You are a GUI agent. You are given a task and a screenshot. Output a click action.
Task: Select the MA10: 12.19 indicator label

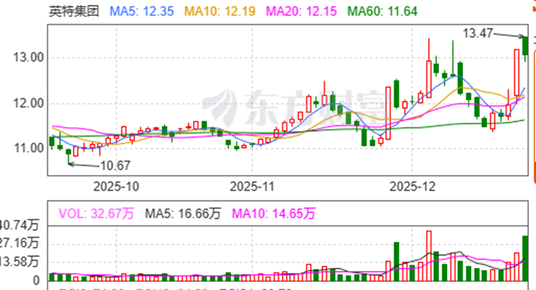click(x=220, y=11)
